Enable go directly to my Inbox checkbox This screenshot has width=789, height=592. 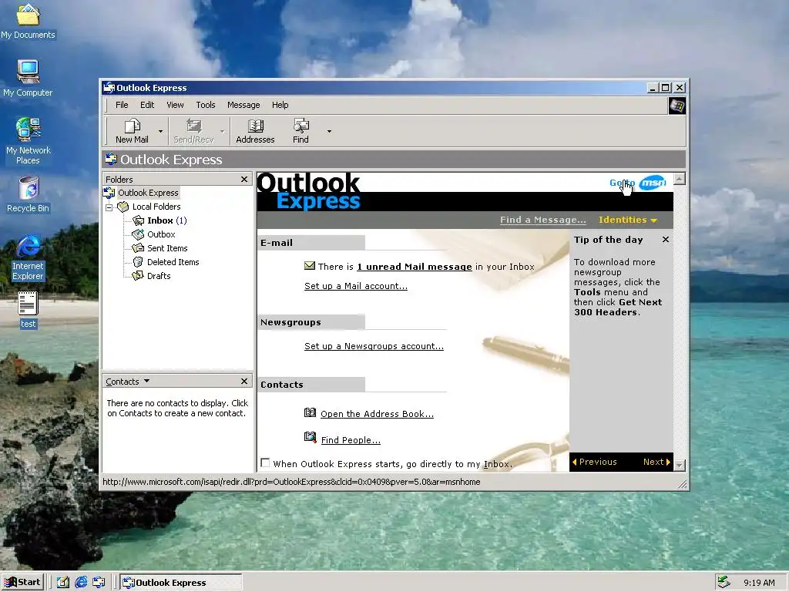(x=265, y=462)
